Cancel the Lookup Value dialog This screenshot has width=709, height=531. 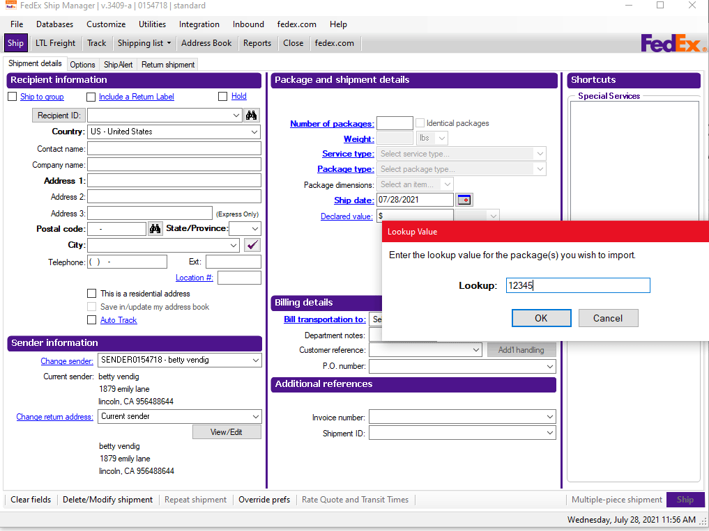coord(608,318)
